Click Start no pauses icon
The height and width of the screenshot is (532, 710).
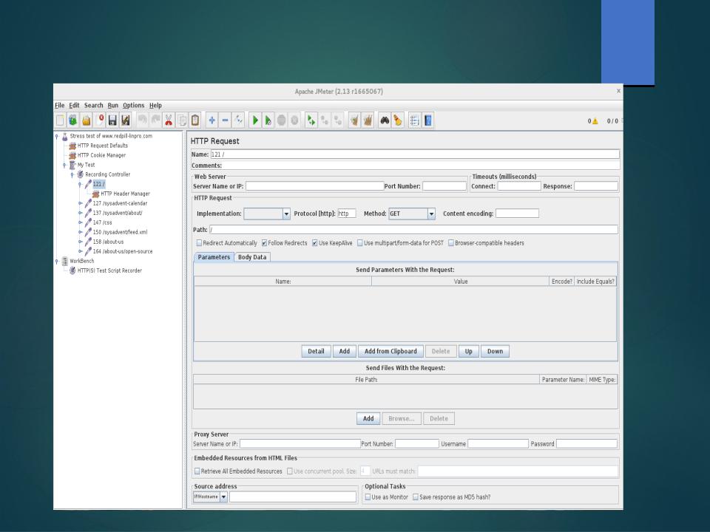coord(268,120)
